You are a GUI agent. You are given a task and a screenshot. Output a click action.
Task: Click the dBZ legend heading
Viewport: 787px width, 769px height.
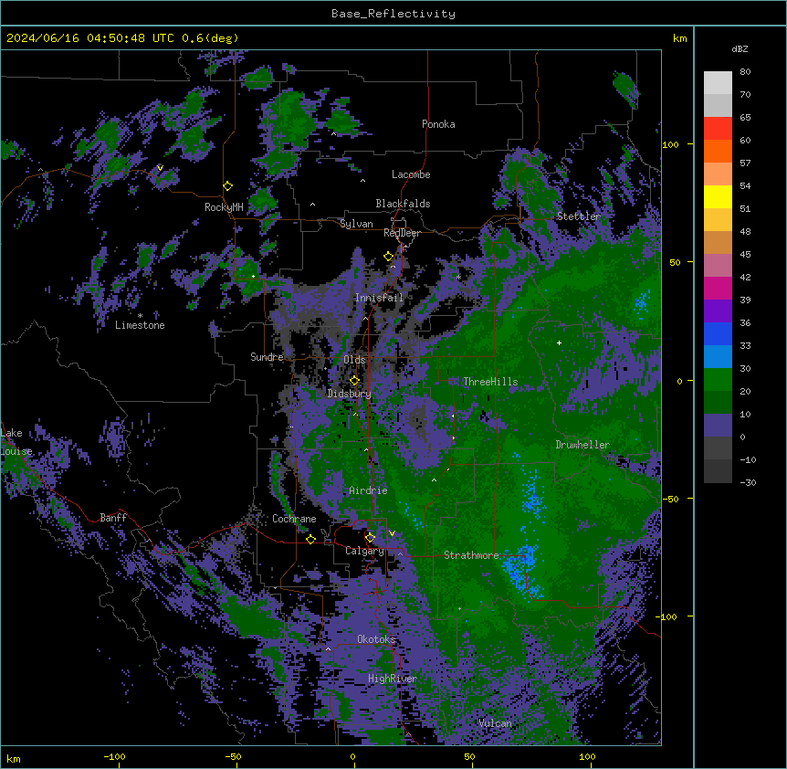(740, 48)
